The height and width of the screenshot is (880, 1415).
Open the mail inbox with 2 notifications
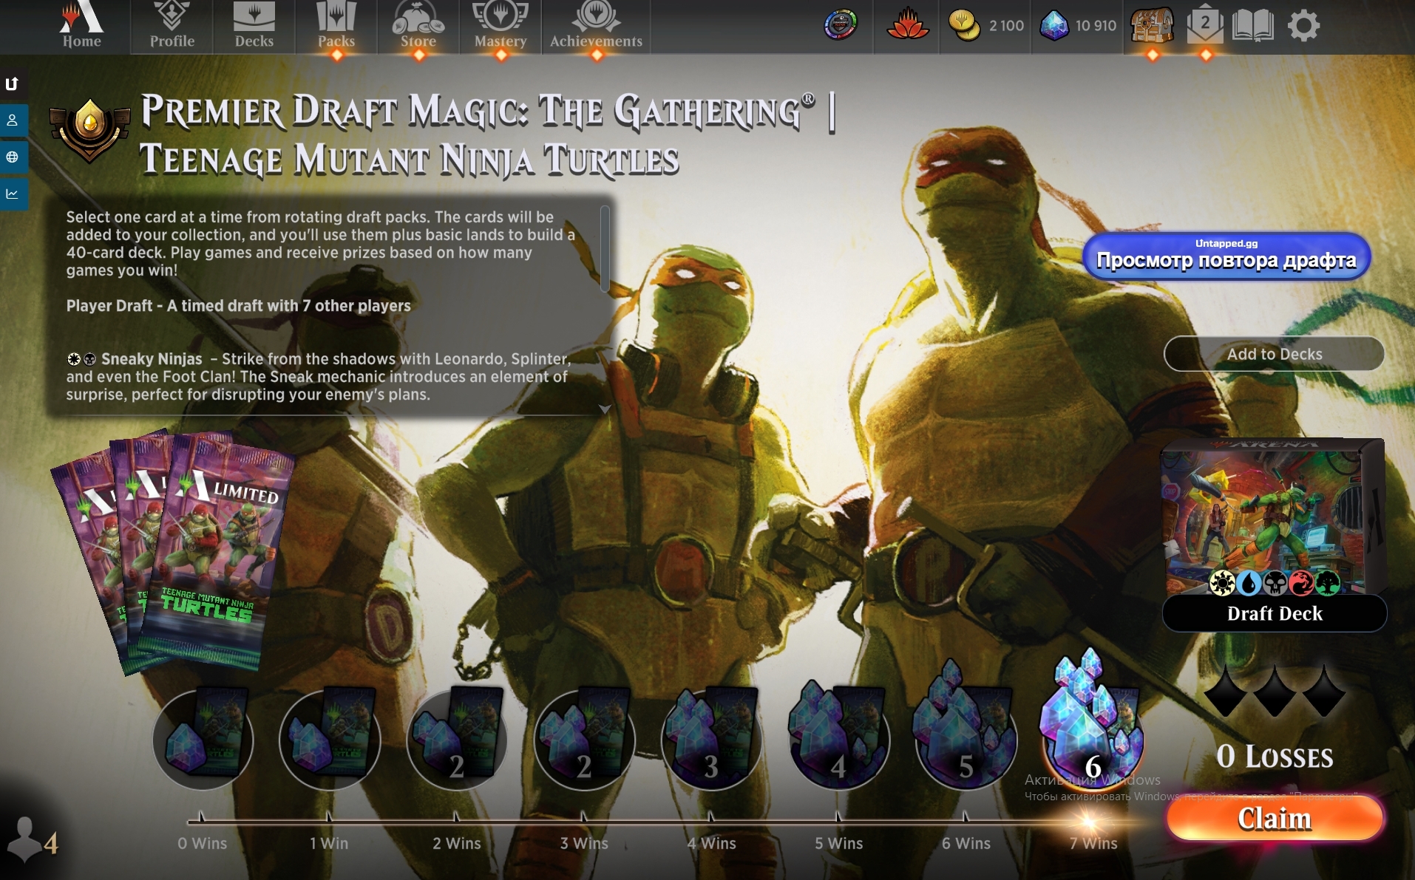pyautogui.click(x=1205, y=26)
